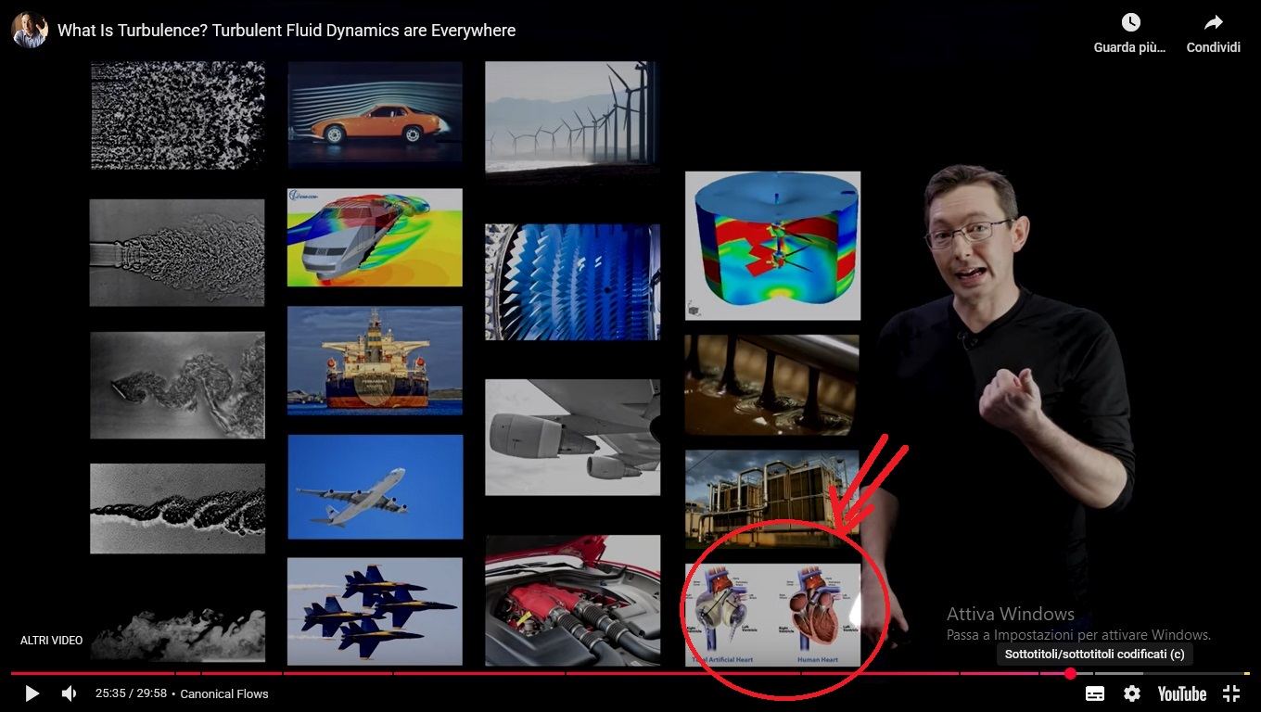
Task: Click the 'ALTRI VIDEO' button
Action: click(52, 641)
